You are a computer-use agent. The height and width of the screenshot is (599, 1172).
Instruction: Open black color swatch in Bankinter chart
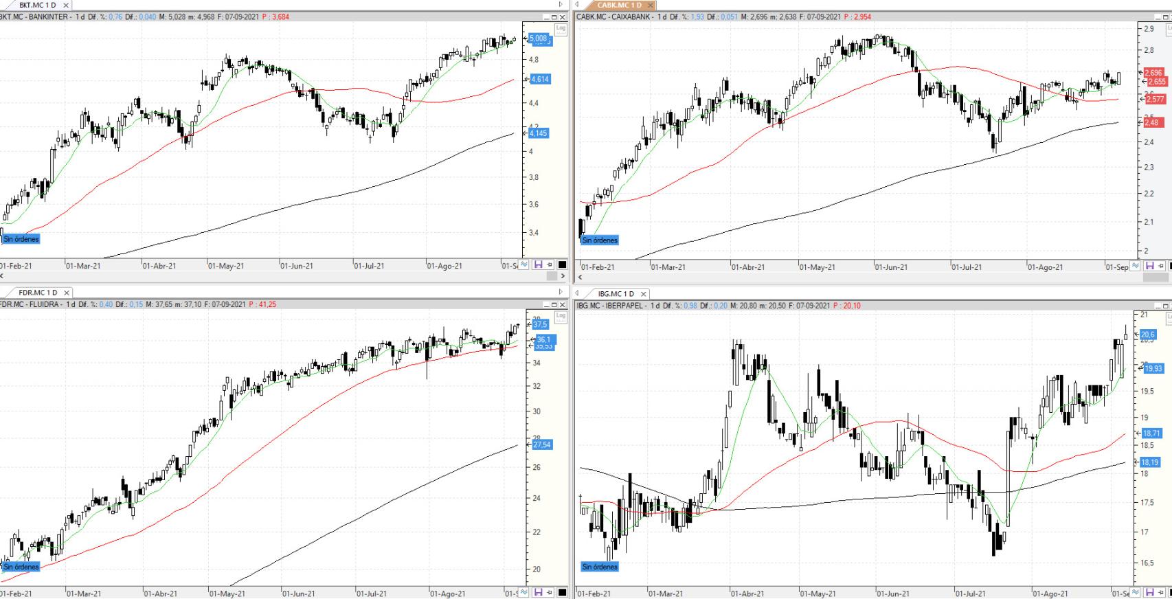(x=561, y=265)
